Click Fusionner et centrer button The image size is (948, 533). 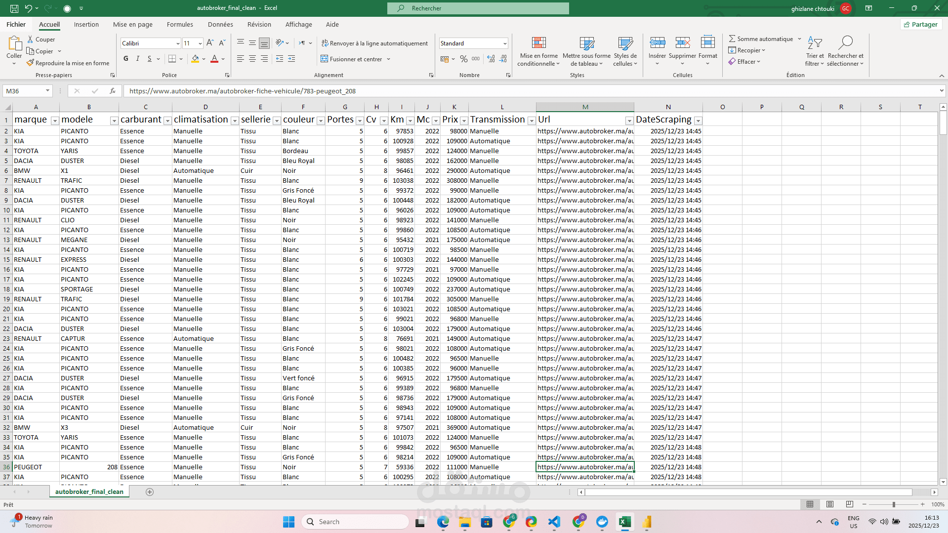point(352,59)
